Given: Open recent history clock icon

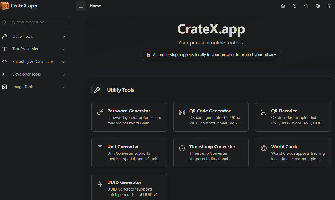Looking at the screenshot, I should (x=295, y=6).
